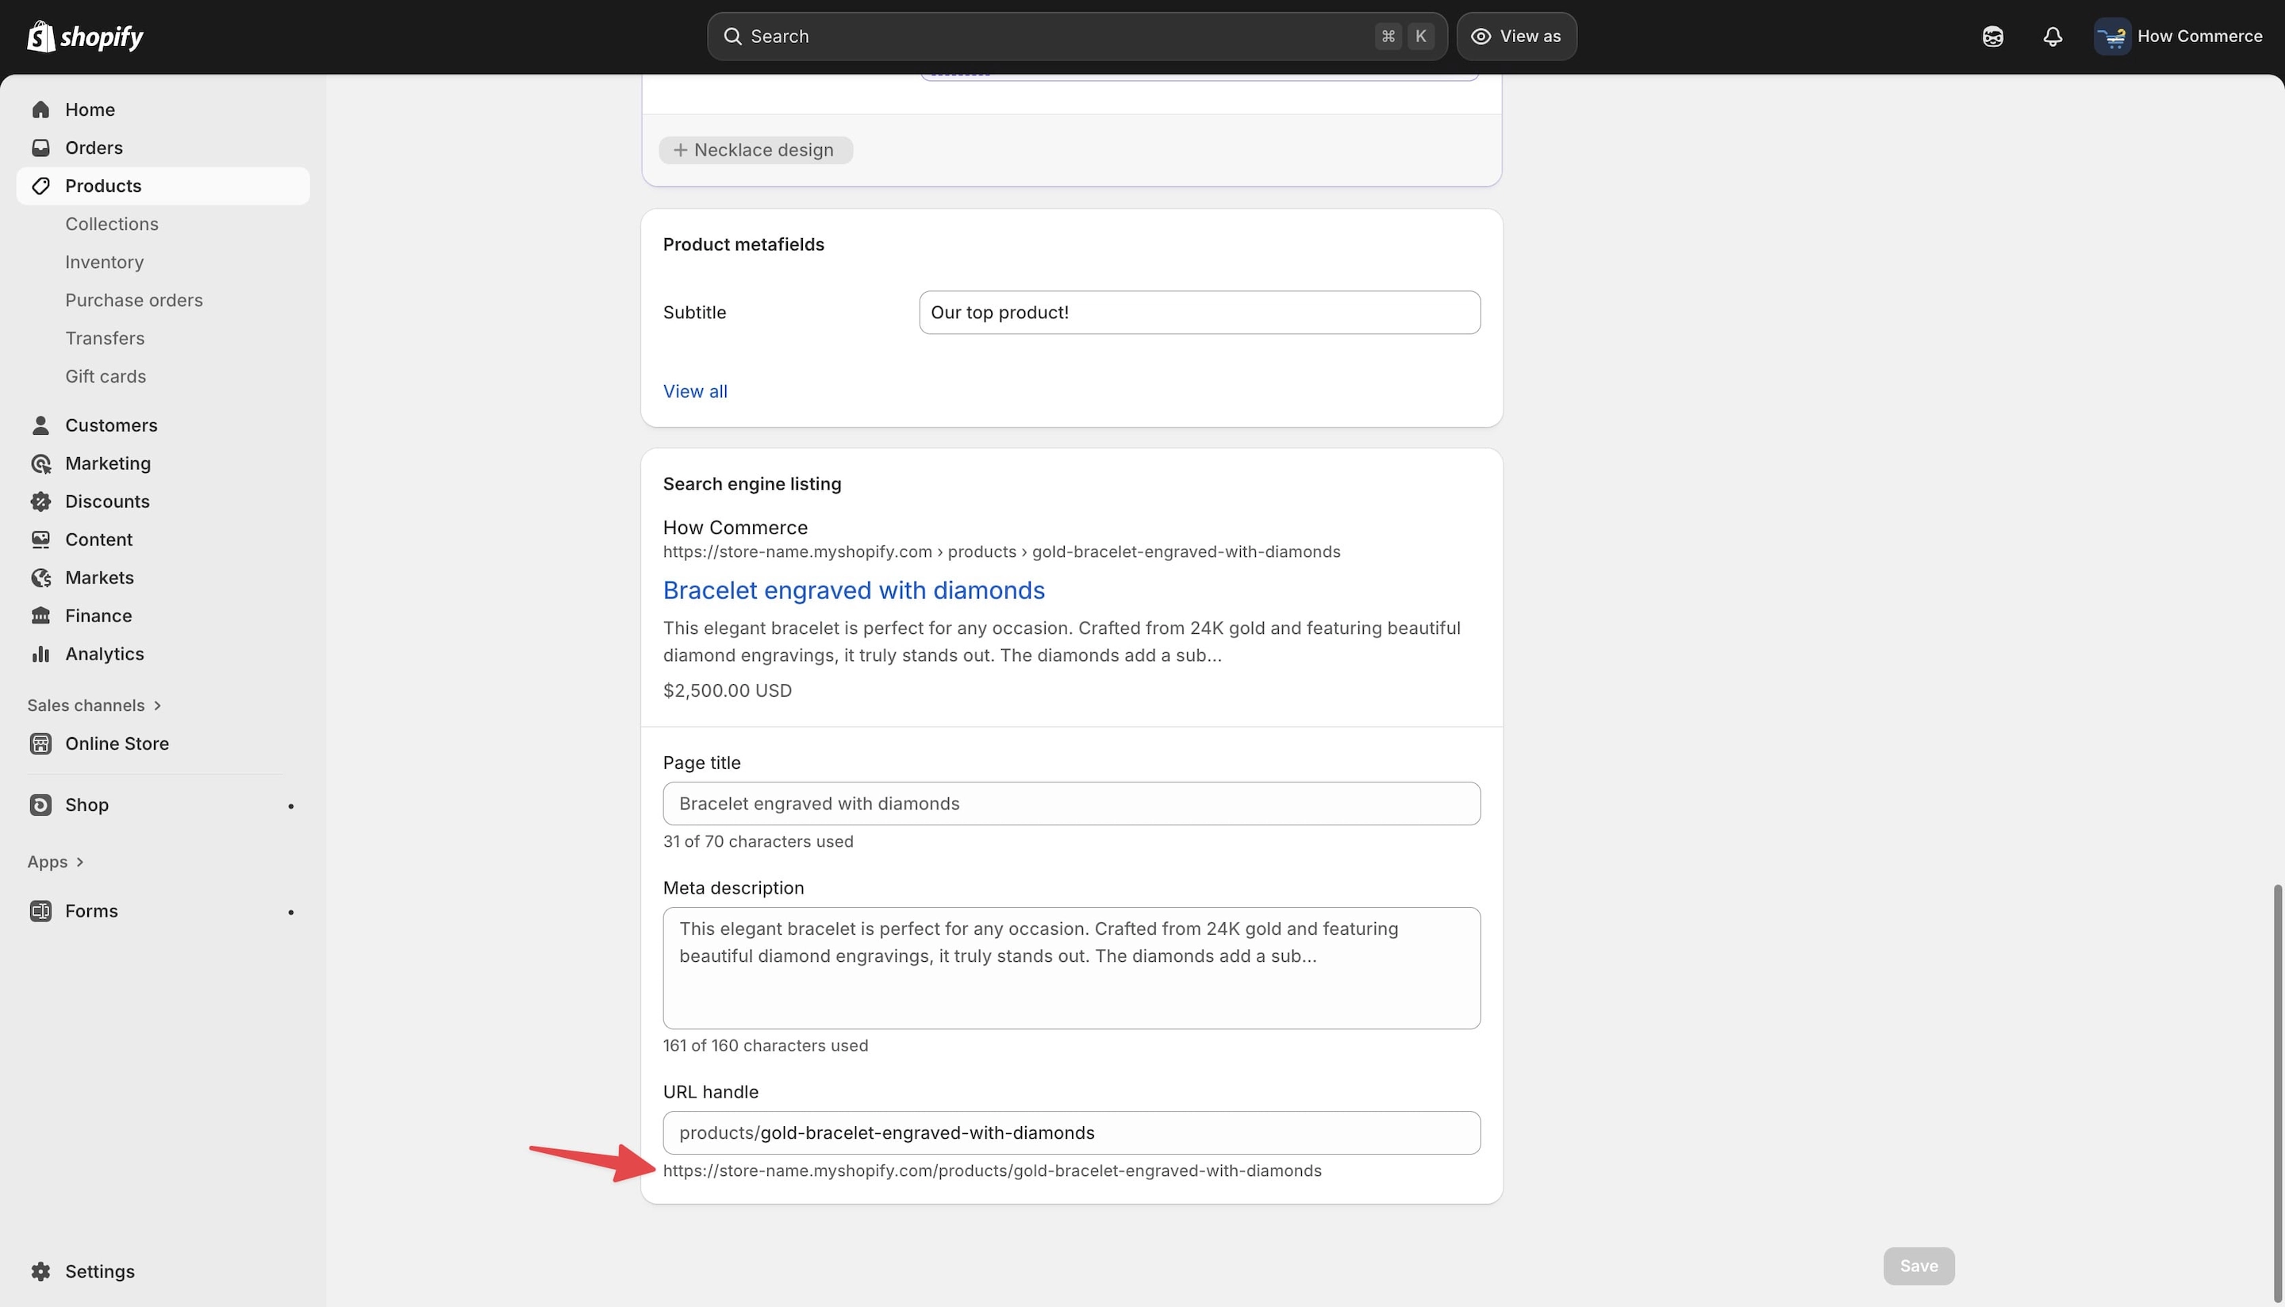This screenshot has height=1307, width=2285.
Task: Click the Meta description text area
Action: click(x=1071, y=967)
